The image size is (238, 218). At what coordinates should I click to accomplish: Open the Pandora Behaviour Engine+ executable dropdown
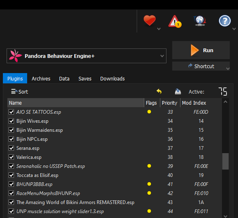coord(86,56)
